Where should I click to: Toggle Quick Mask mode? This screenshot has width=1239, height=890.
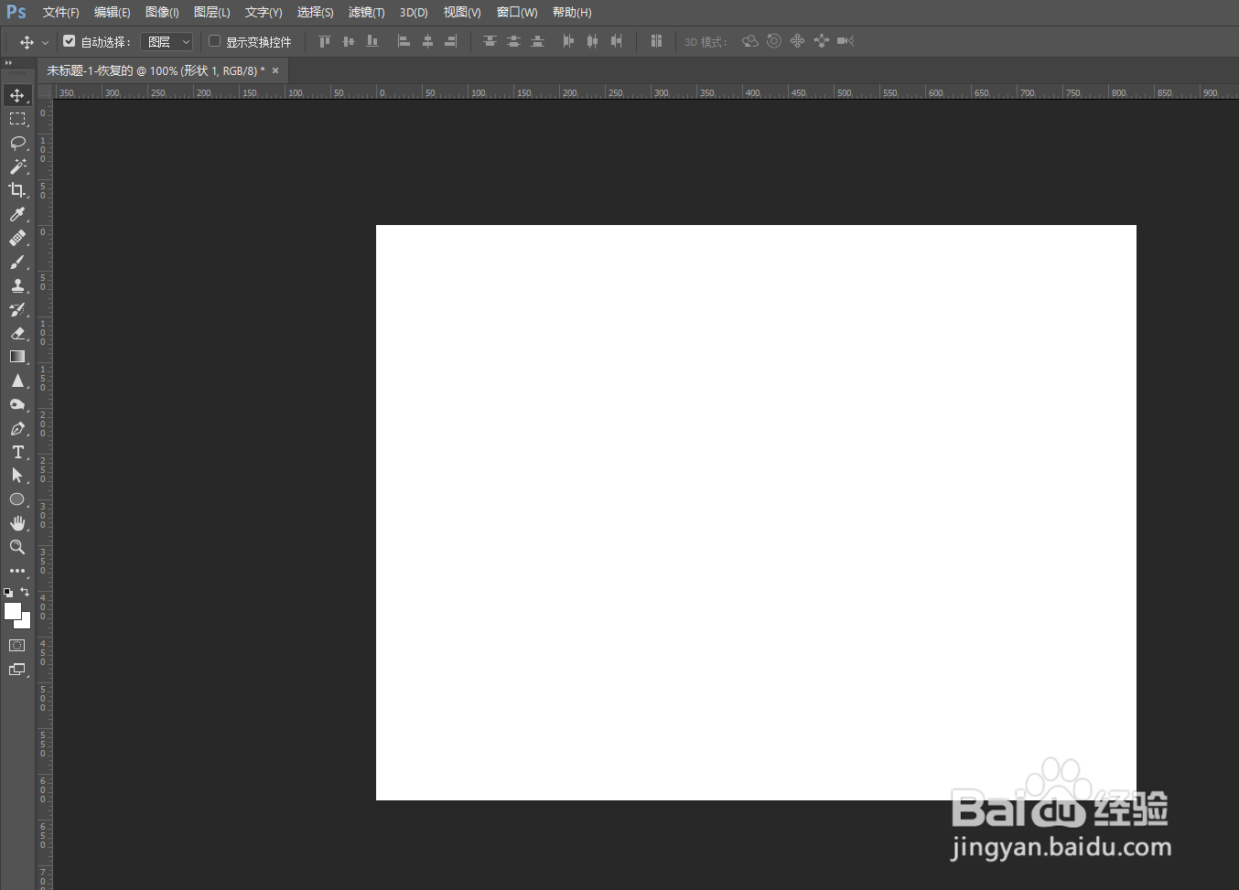pyautogui.click(x=17, y=646)
